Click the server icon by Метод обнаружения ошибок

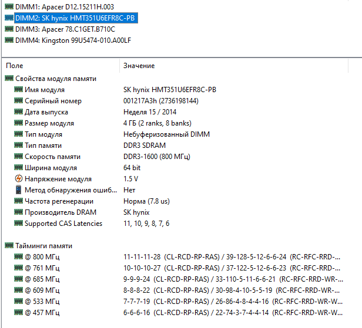pyautogui.click(x=18, y=190)
